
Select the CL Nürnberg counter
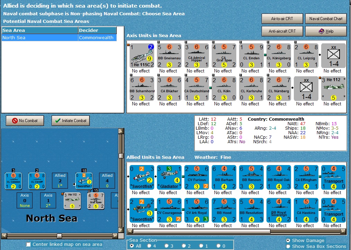[279, 88]
